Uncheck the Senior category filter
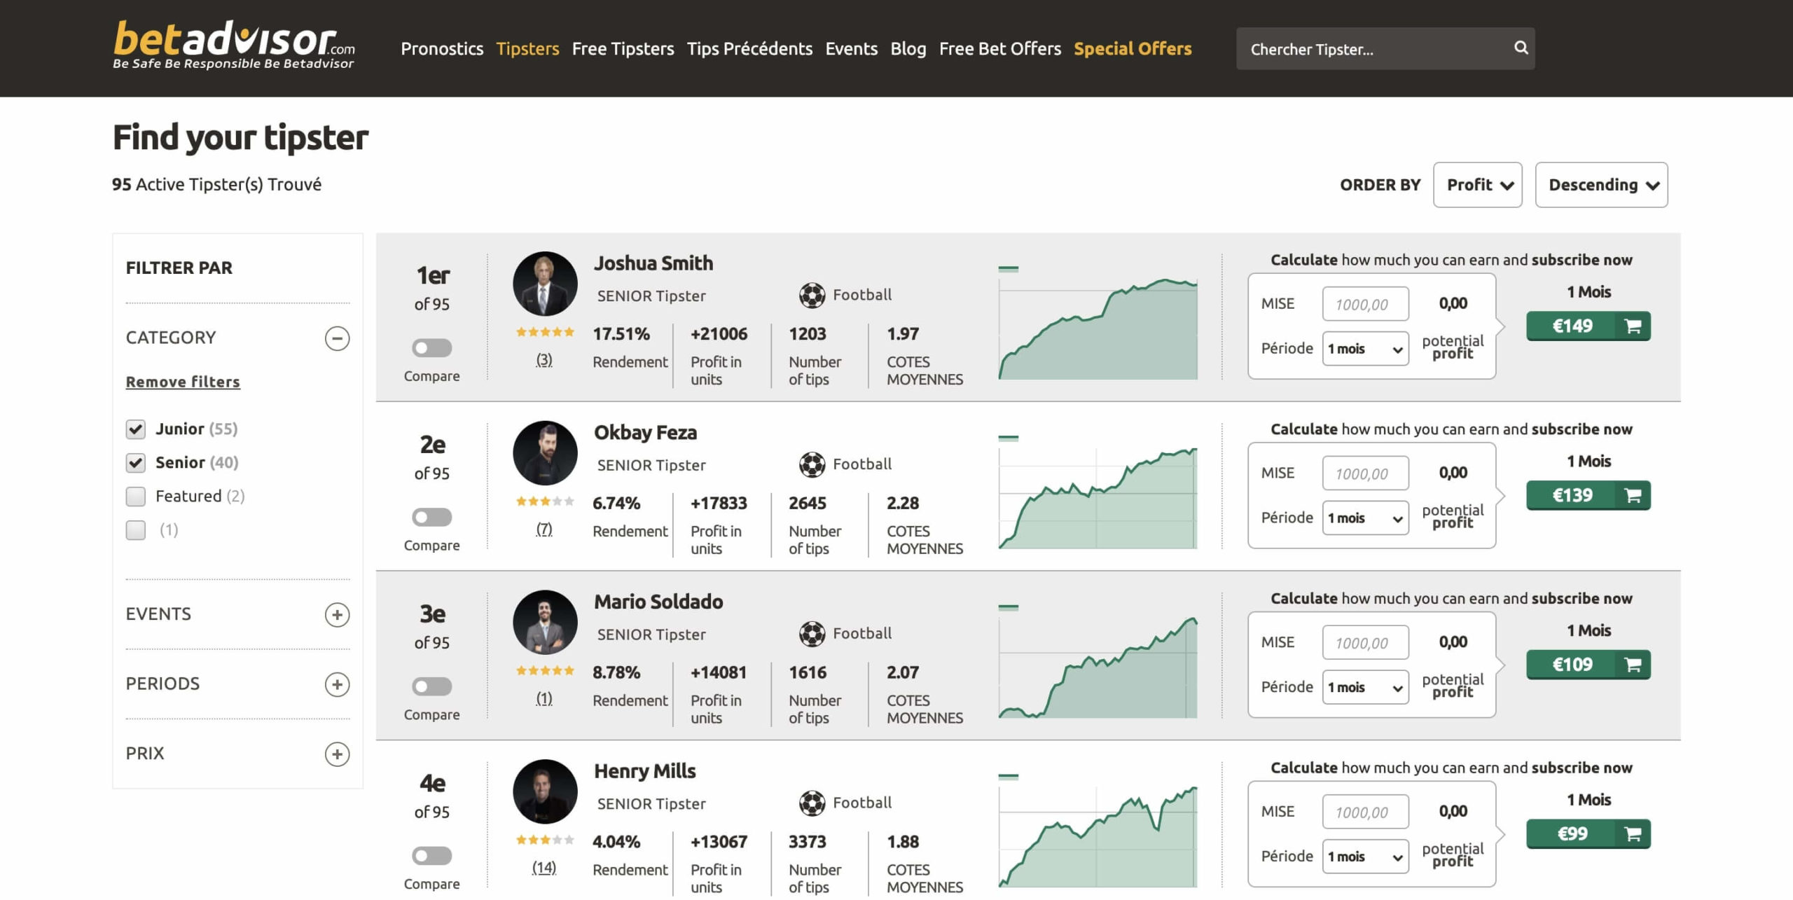 pyautogui.click(x=136, y=463)
